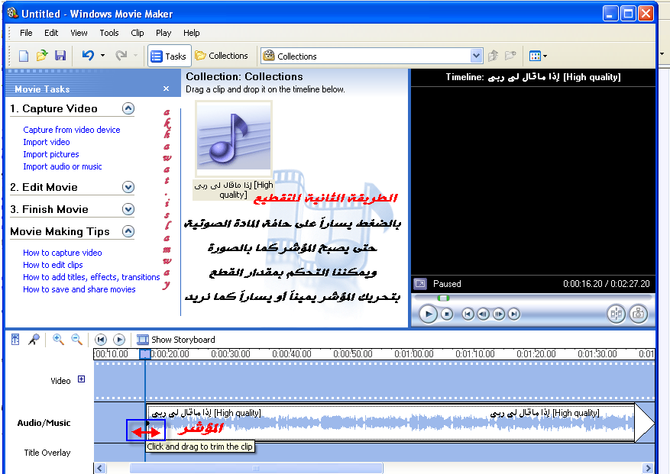Screen dimensions: 670x474
Task: Expand the Edit Movie section
Action: click(x=128, y=187)
